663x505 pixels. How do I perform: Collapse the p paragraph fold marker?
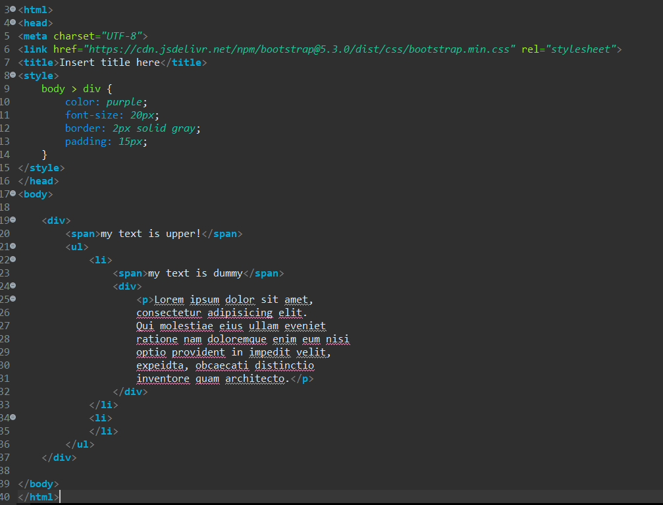point(13,299)
